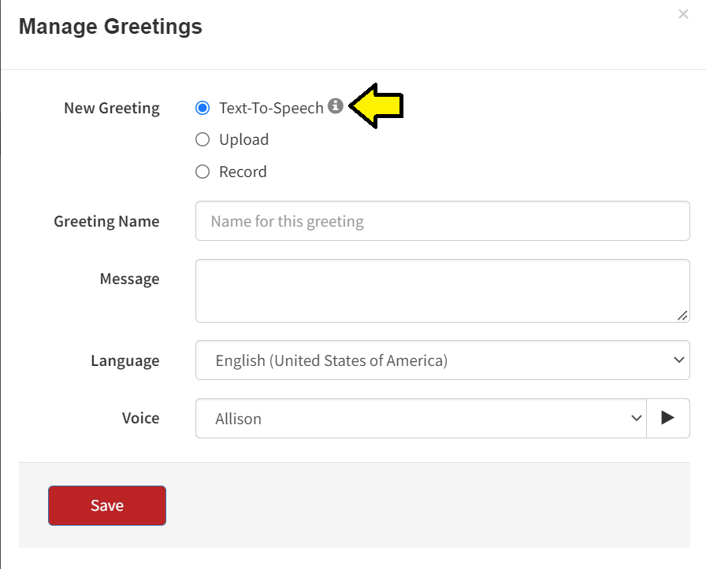The height and width of the screenshot is (569, 706).
Task: Click the Record option label text
Action: tap(243, 172)
